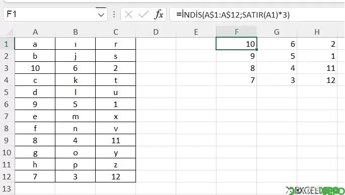Select row 2 header
The image size is (345, 195).
(7, 56)
